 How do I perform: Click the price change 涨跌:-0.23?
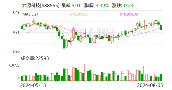coord(122,5)
